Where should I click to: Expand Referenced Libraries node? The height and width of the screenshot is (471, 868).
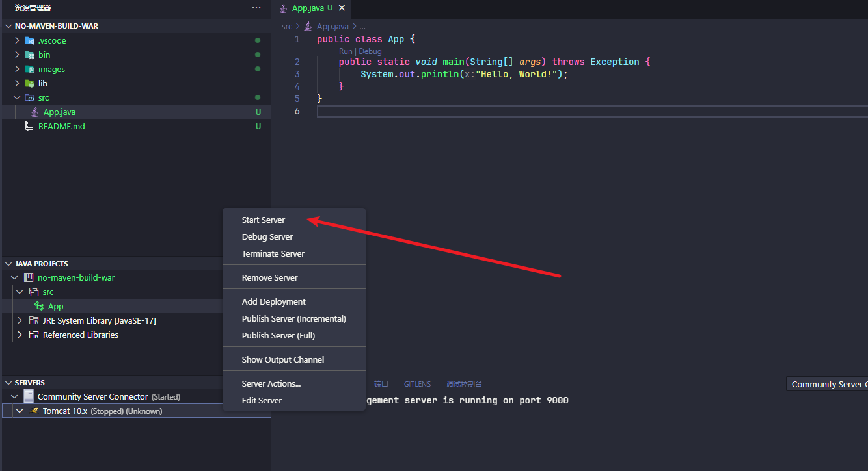(x=20, y=335)
